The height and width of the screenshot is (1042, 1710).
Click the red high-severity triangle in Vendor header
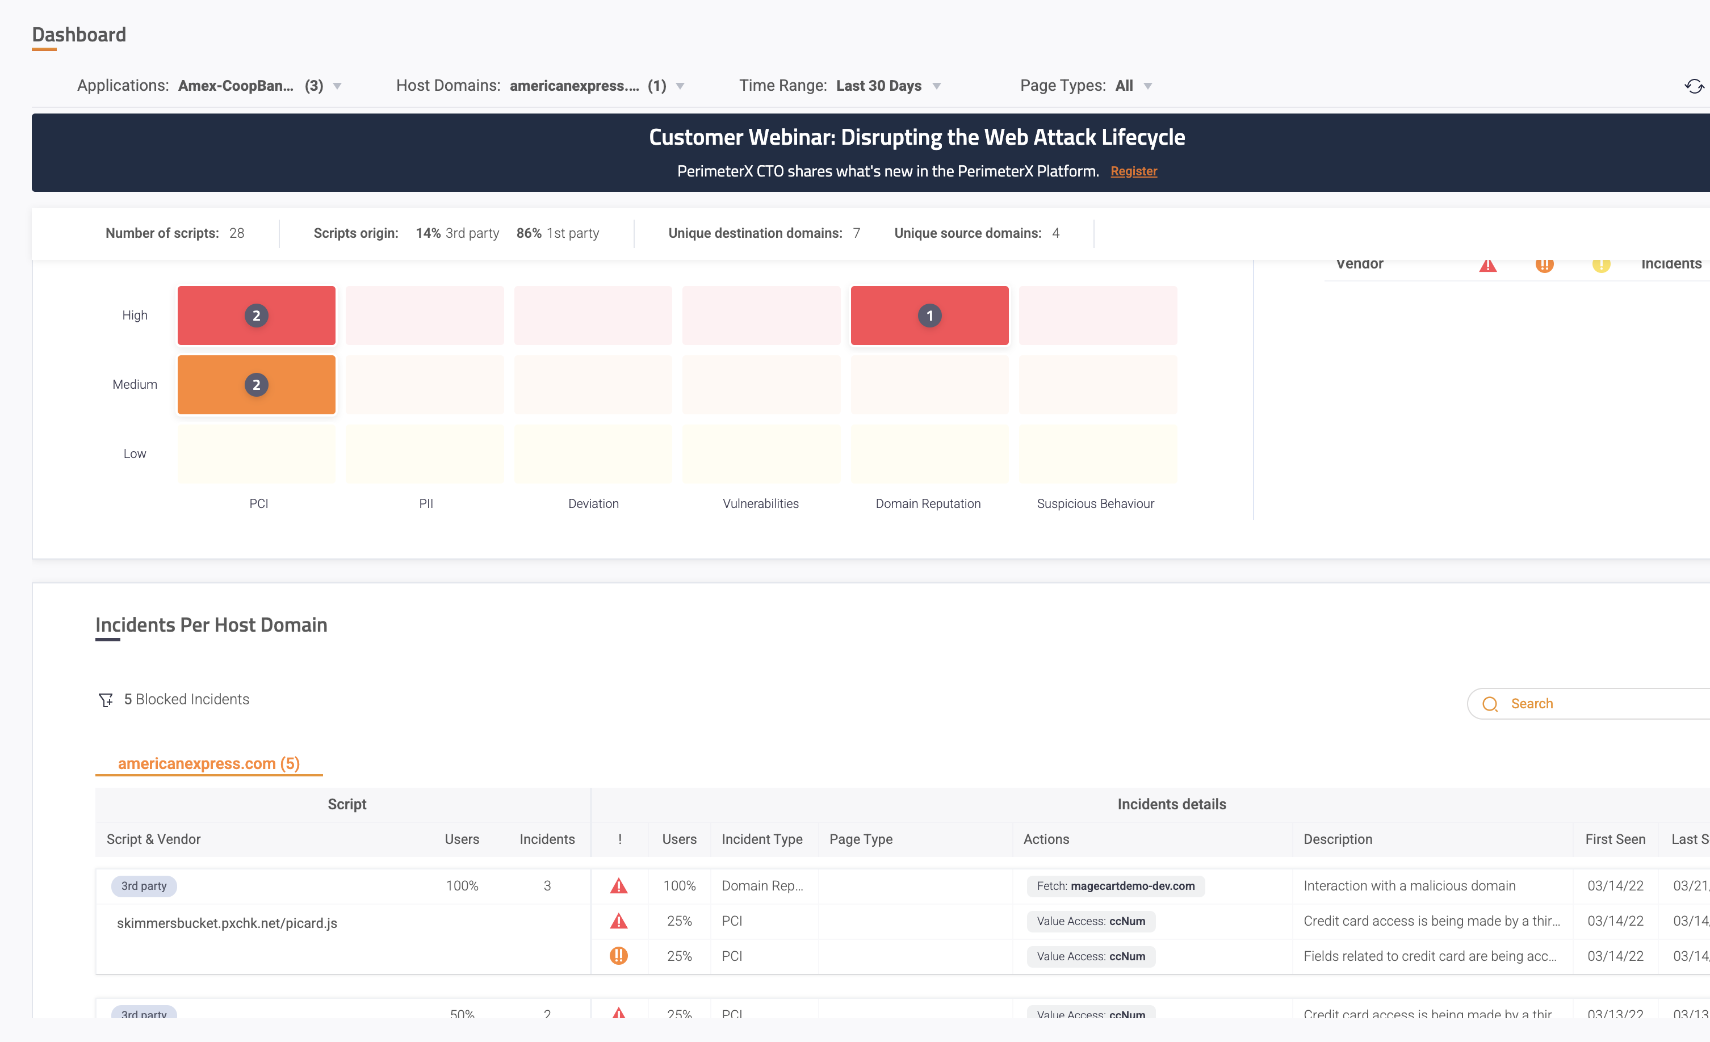(1487, 265)
